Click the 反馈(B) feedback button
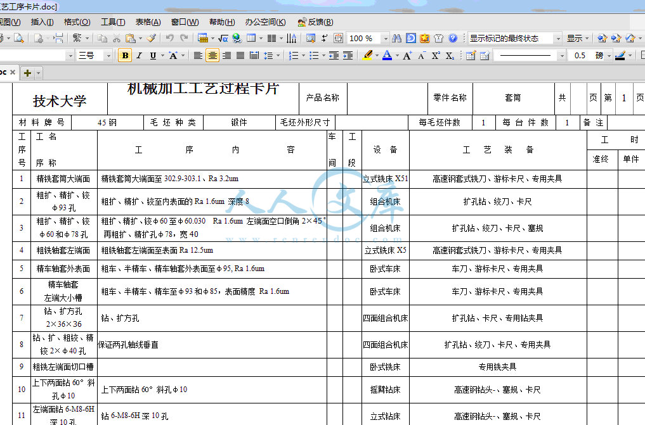The height and width of the screenshot is (425, 645). point(315,22)
